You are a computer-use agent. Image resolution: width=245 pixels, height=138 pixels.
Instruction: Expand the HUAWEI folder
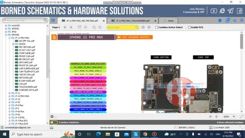[x=6, y=26]
